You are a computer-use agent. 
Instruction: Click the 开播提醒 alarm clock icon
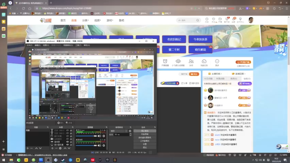pos(165,61)
